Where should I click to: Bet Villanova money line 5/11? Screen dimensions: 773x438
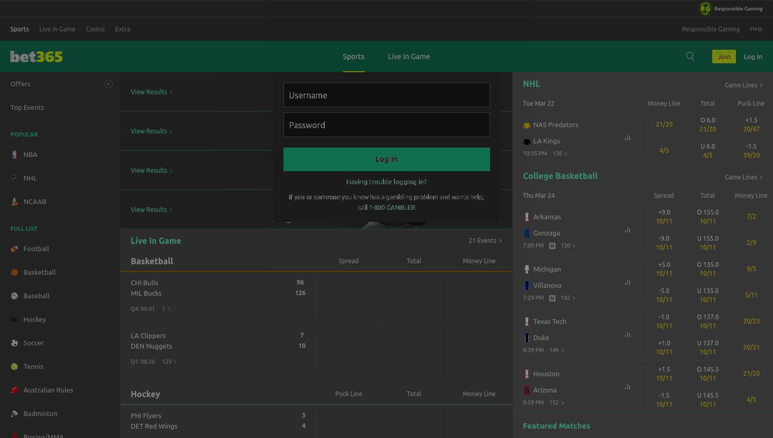coord(751,295)
